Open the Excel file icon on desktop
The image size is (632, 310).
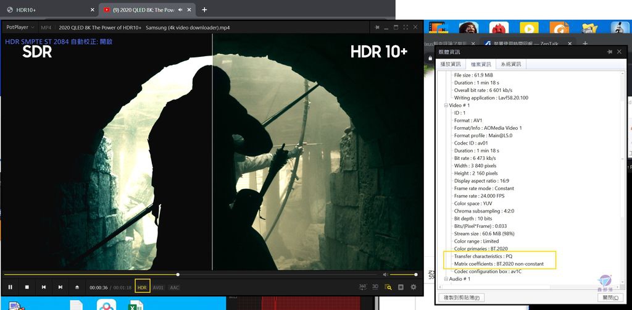[x=136, y=305]
